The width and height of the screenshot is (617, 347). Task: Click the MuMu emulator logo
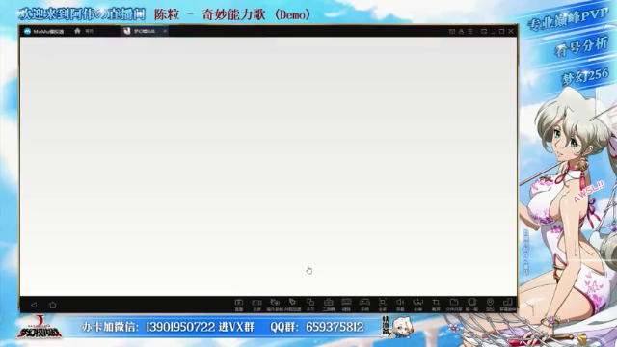[27, 31]
